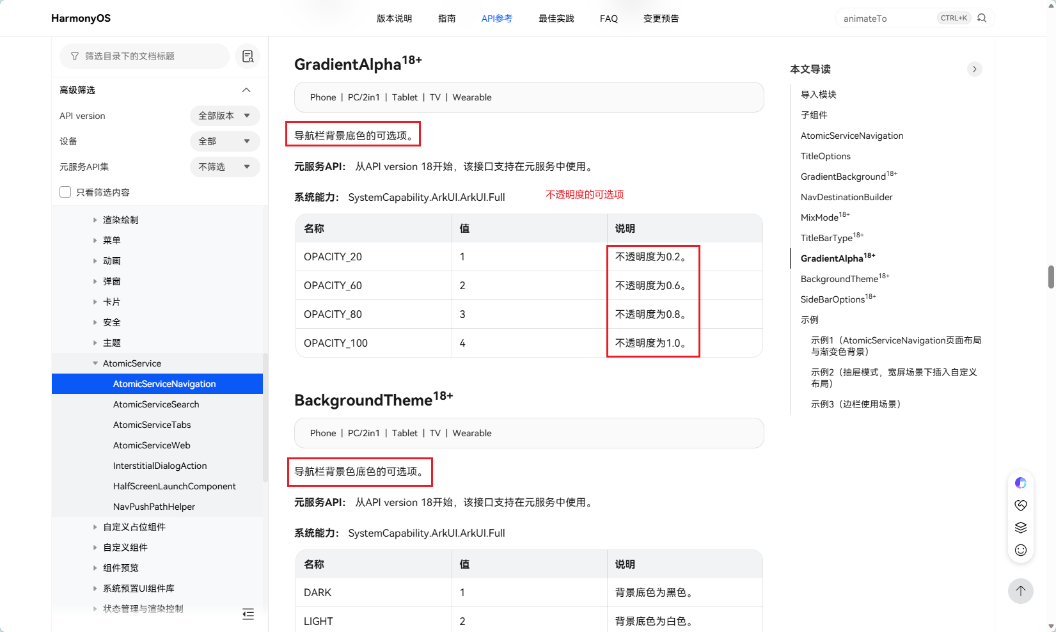Click the back-to-top arrow button
The image size is (1056, 632).
pyautogui.click(x=1021, y=590)
